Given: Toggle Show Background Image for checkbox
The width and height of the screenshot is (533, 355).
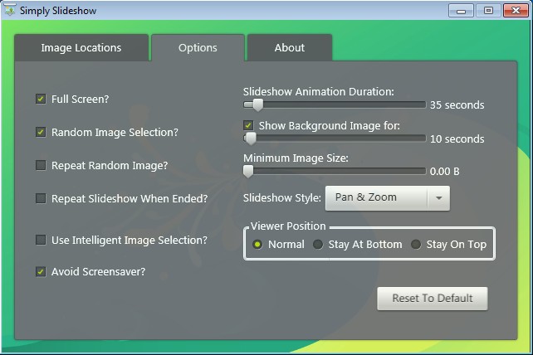Looking at the screenshot, I should 248,125.
